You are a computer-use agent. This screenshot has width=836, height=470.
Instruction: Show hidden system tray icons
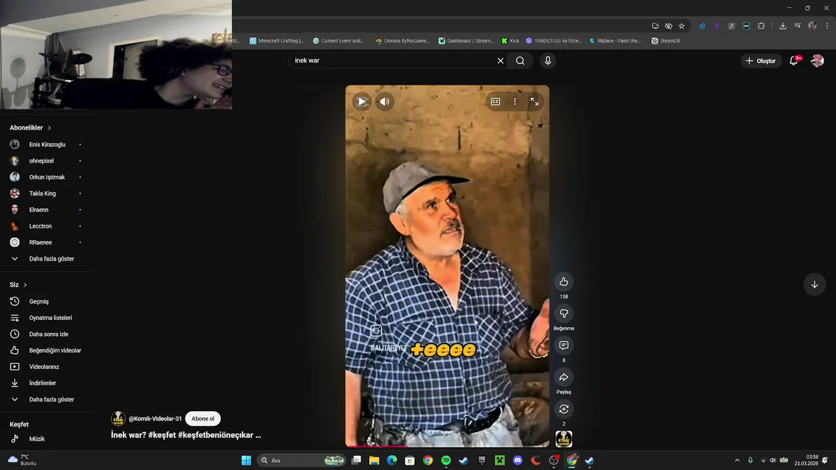tap(737, 460)
